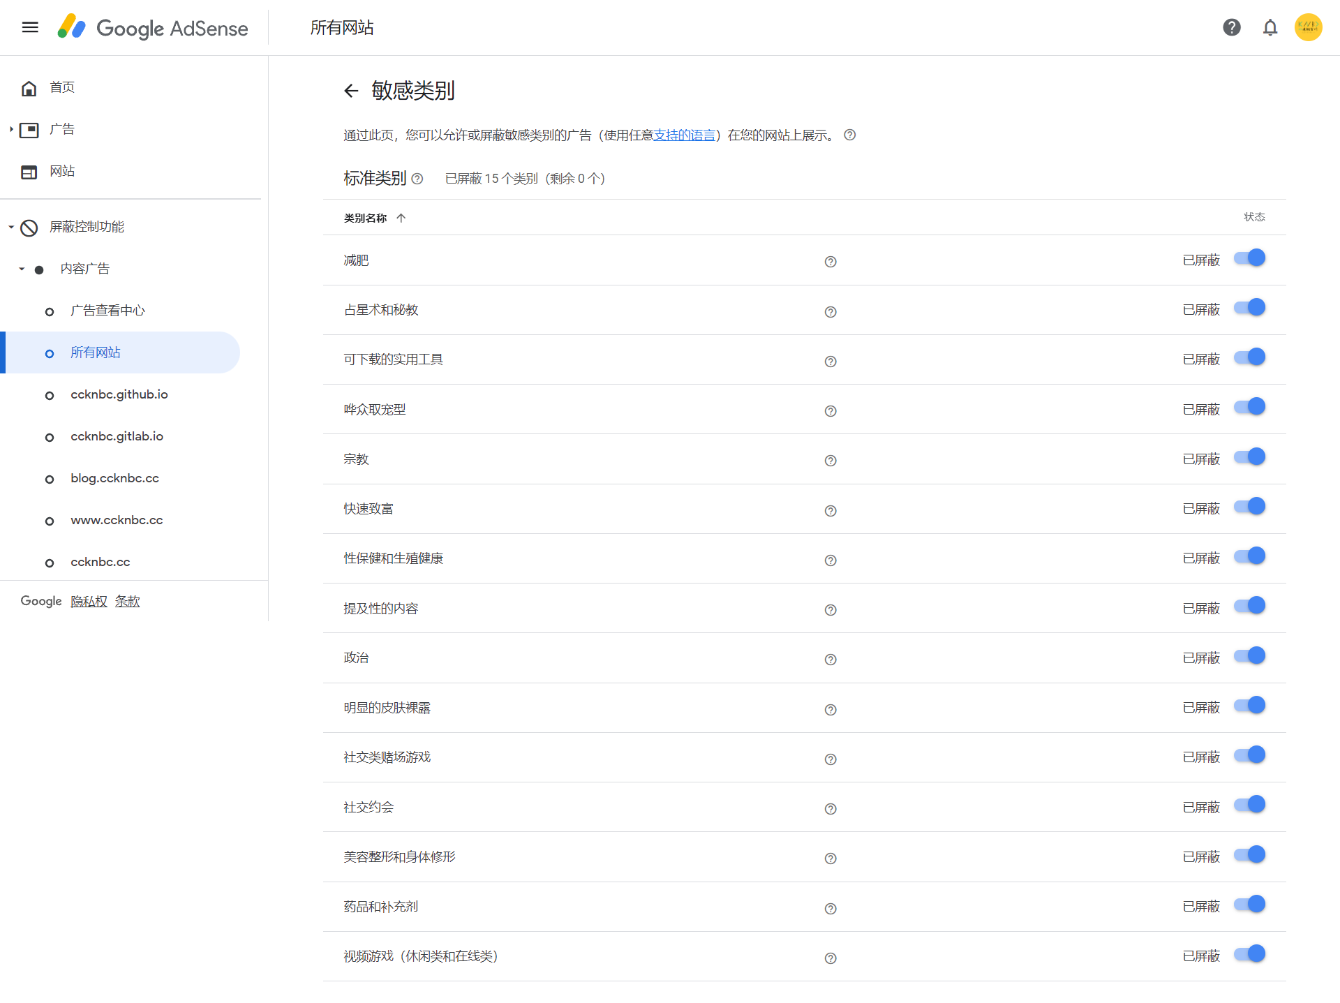
Task: Click the account avatar
Action: pos(1309,27)
